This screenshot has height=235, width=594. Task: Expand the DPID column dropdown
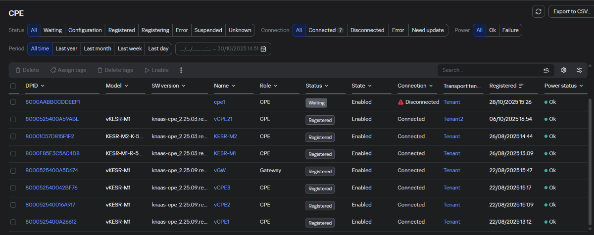43,86
